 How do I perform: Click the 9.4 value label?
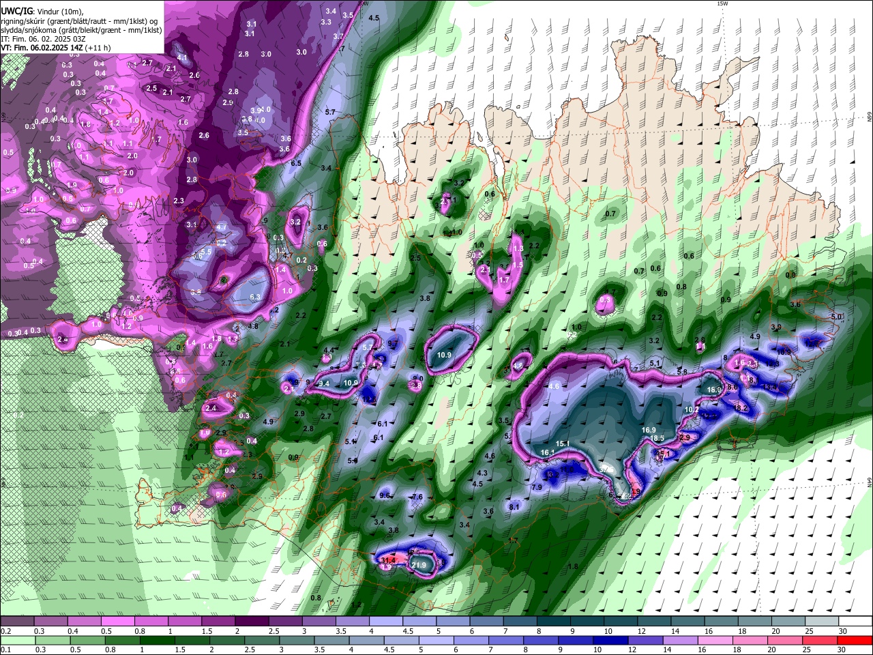coord(325,383)
